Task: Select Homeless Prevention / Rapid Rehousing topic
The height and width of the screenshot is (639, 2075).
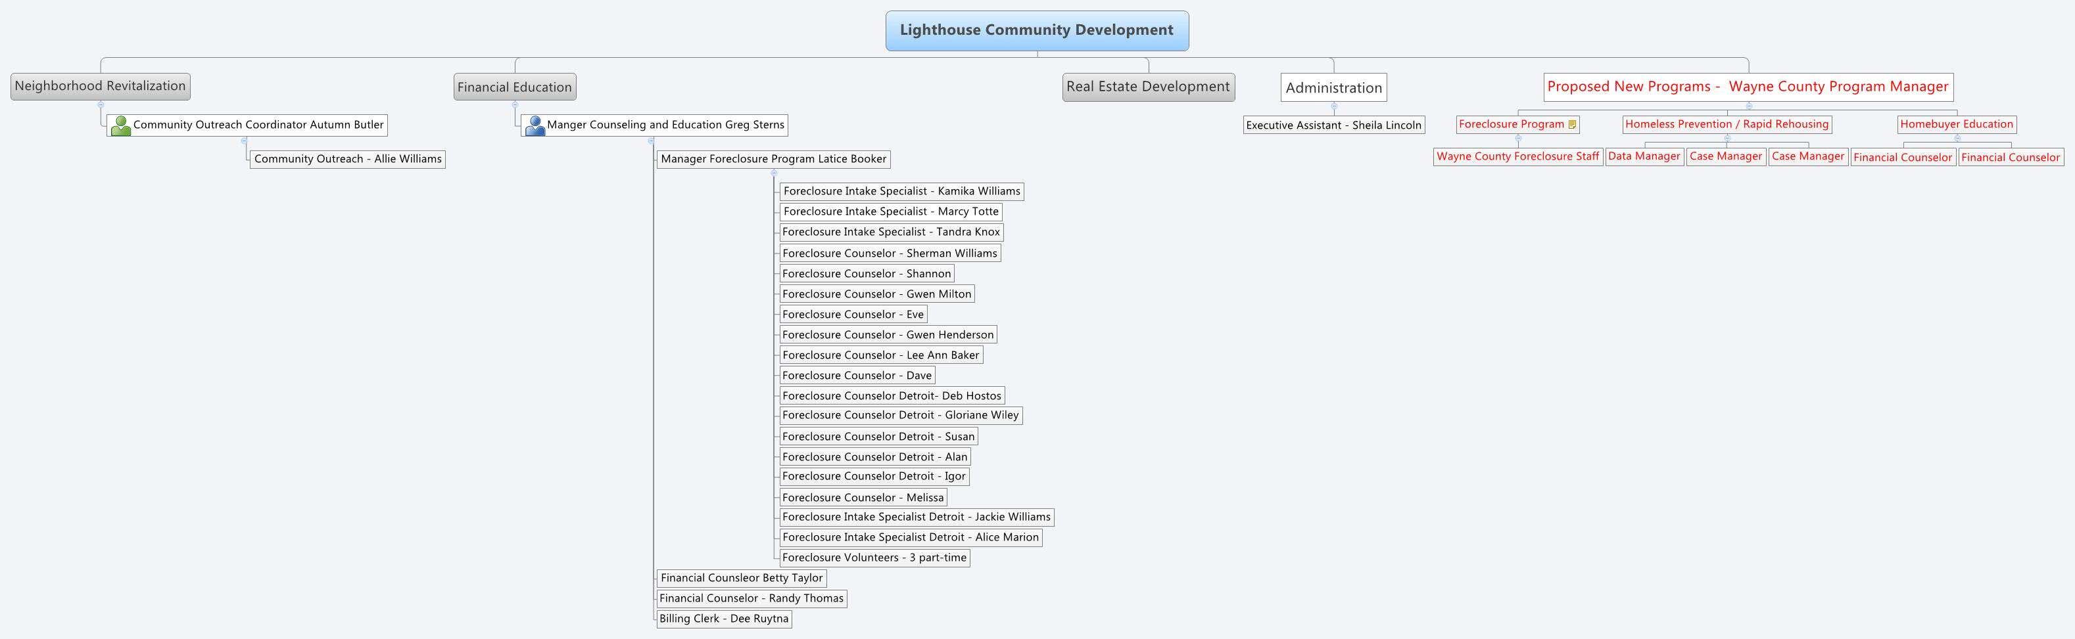Action: click(x=1727, y=125)
